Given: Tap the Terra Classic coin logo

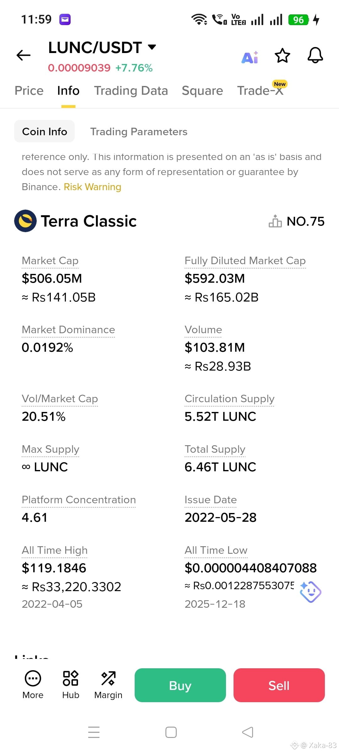Looking at the screenshot, I should 25,221.
